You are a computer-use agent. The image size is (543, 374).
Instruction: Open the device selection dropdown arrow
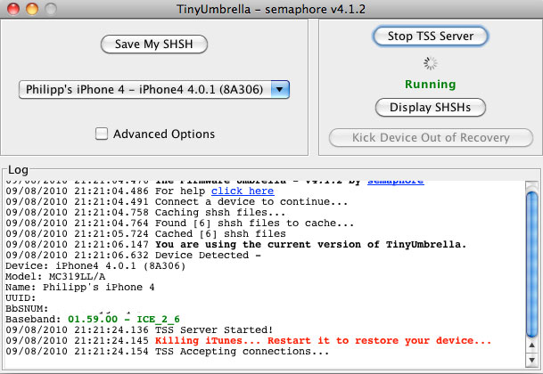pos(280,90)
